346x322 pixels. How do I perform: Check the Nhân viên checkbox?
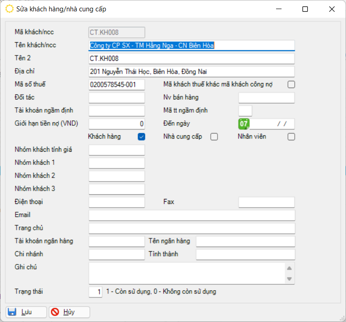[x=291, y=137]
